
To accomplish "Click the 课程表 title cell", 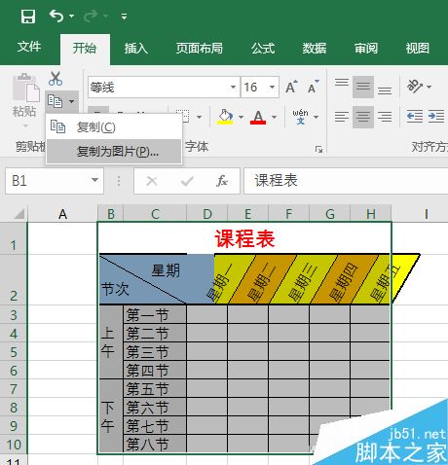I will click(x=244, y=238).
